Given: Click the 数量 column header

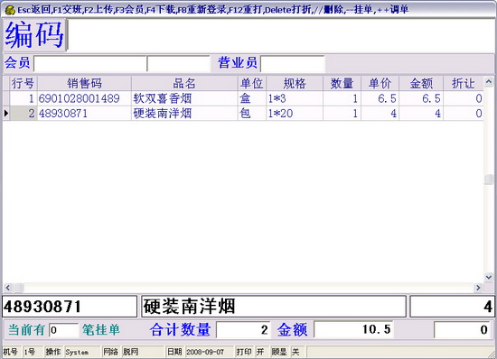Looking at the screenshot, I should [342, 83].
